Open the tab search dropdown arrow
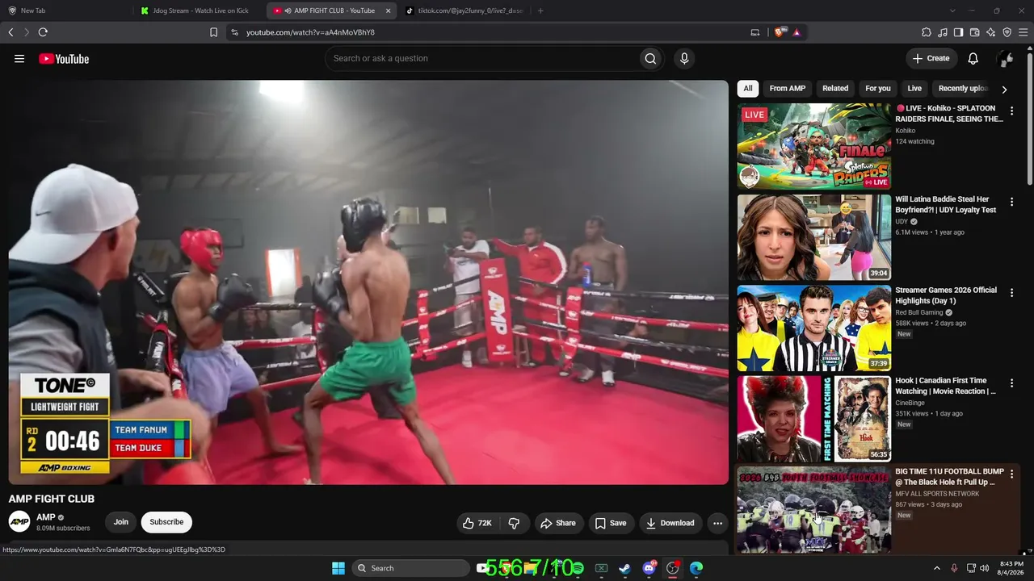Viewport: 1034px width, 581px height. 952,10
